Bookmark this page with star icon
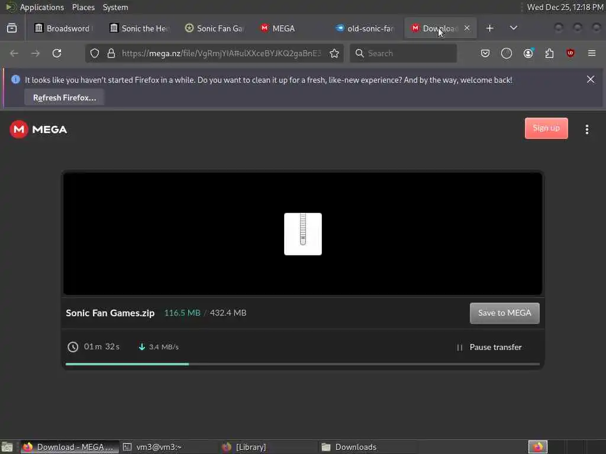Image resolution: width=606 pixels, height=454 pixels. click(x=334, y=53)
